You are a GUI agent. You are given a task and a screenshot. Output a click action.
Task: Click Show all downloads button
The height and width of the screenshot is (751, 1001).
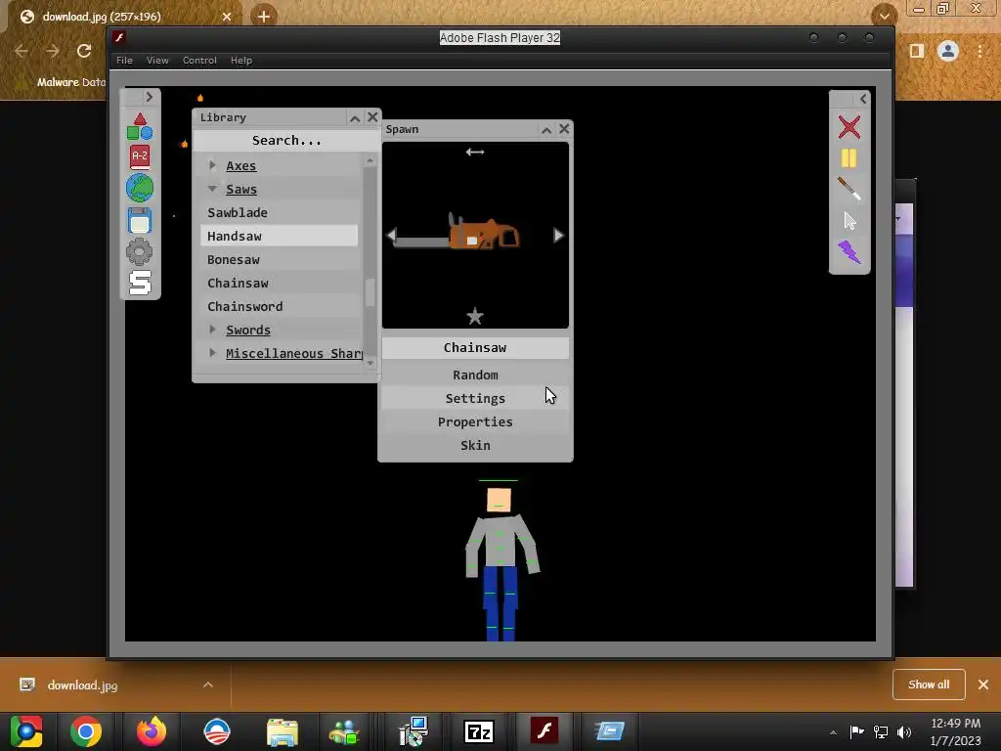point(929,685)
